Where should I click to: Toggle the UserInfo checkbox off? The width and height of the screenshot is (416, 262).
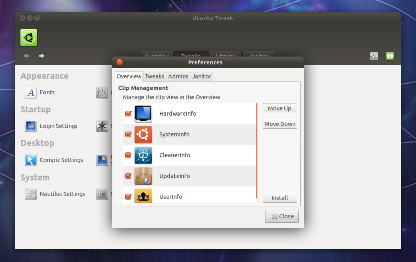click(128, 196)
